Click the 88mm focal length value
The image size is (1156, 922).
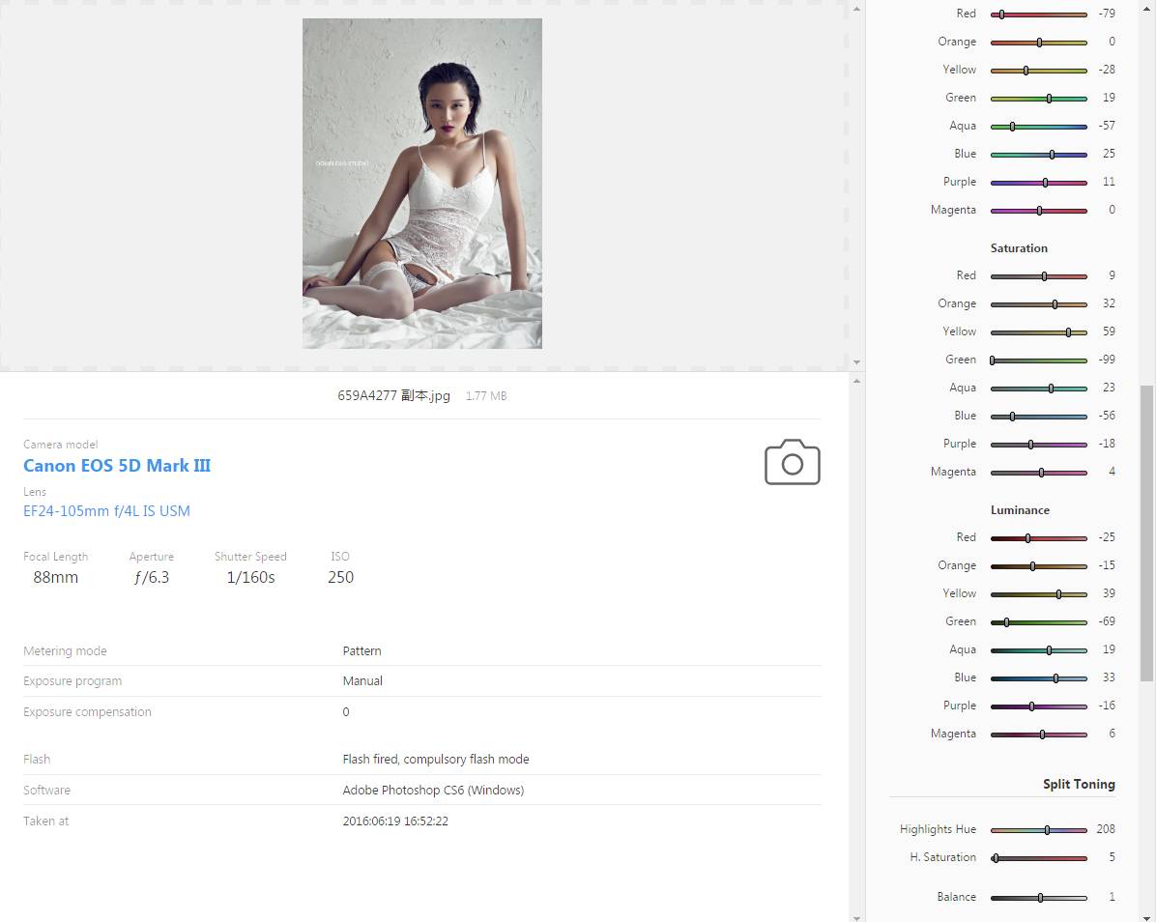tap(55, 577)
